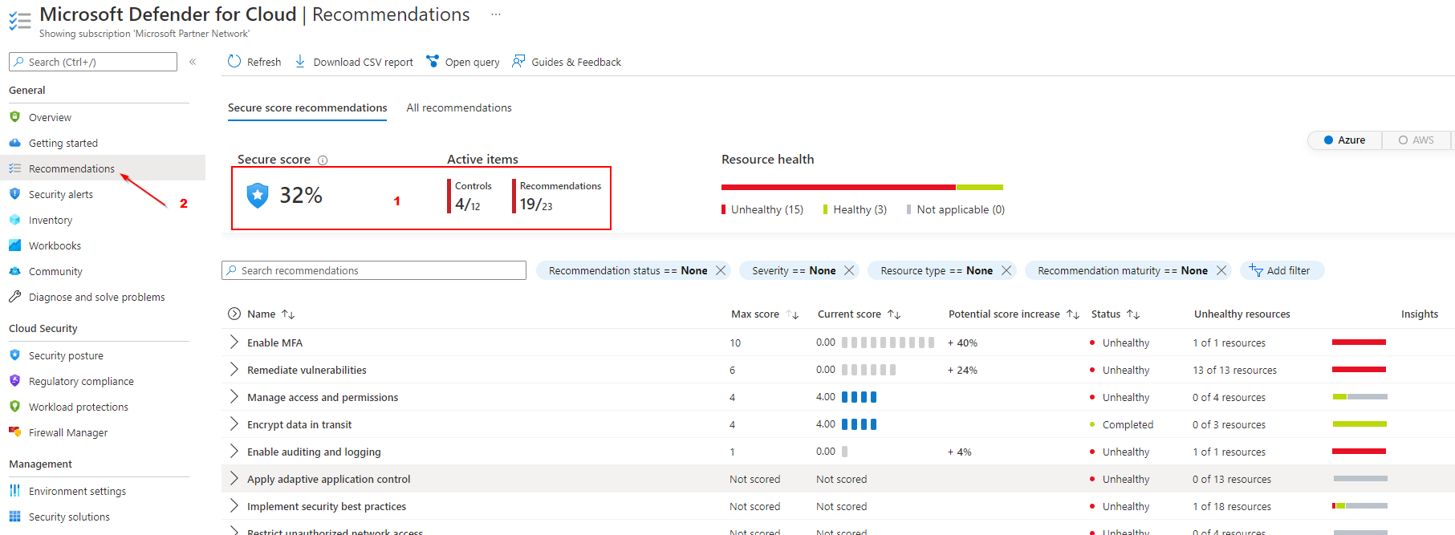The image size is (1455, 535).
Task: Collapse the sidebar with the double-chevron icon
Action: coord(193,62)
